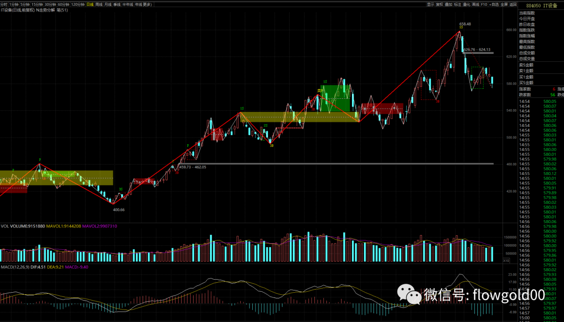The height and width of the screenshot is (322, 564).
Task: Click the 叠加 overlay button
Action: [449, 5]
